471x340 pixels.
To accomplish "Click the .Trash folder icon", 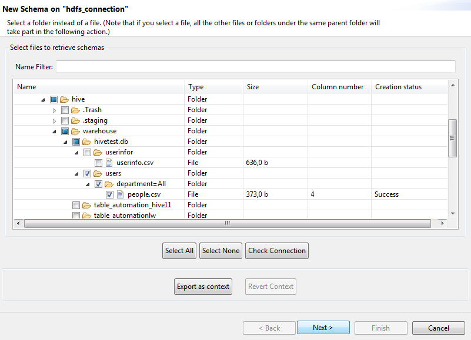I will [75, 110].
